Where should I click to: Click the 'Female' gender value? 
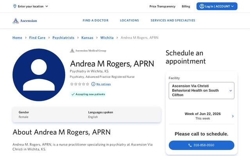click(23, 117)
